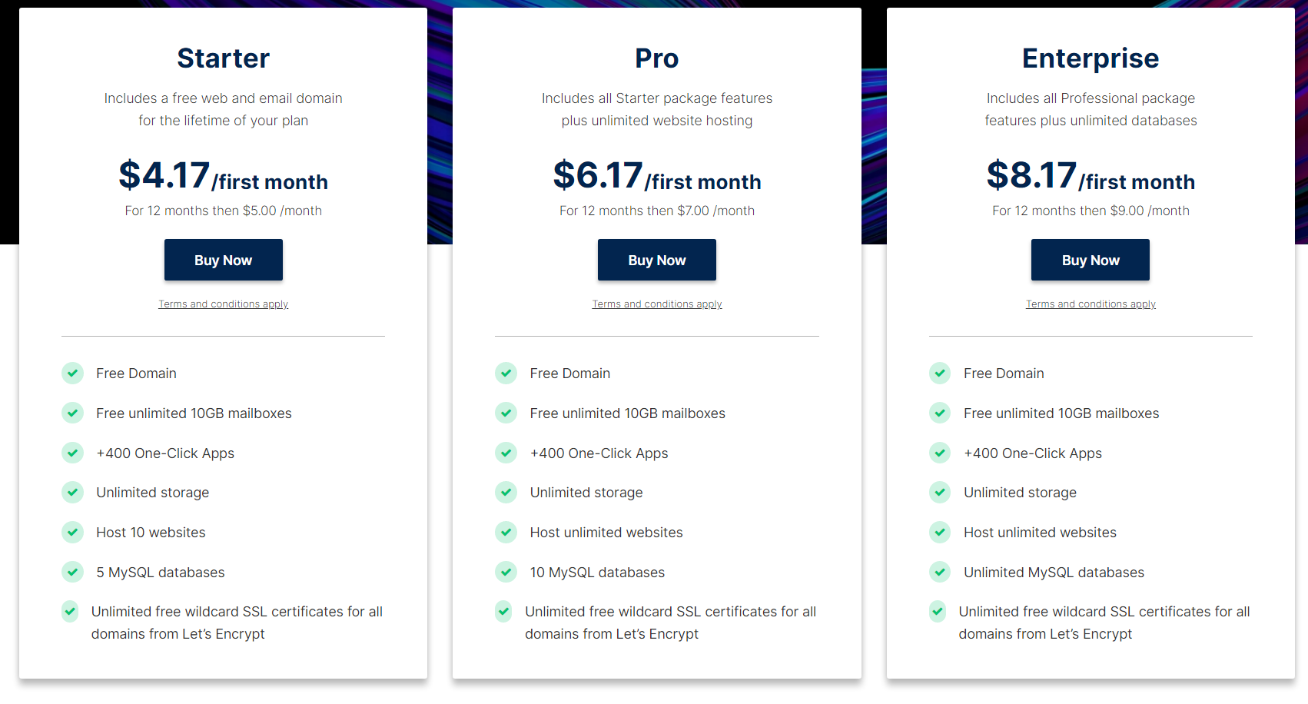1308x704 pixels.
Task: Click Starter's Free Domain checkmark icon
Action: tap(72, 374)
